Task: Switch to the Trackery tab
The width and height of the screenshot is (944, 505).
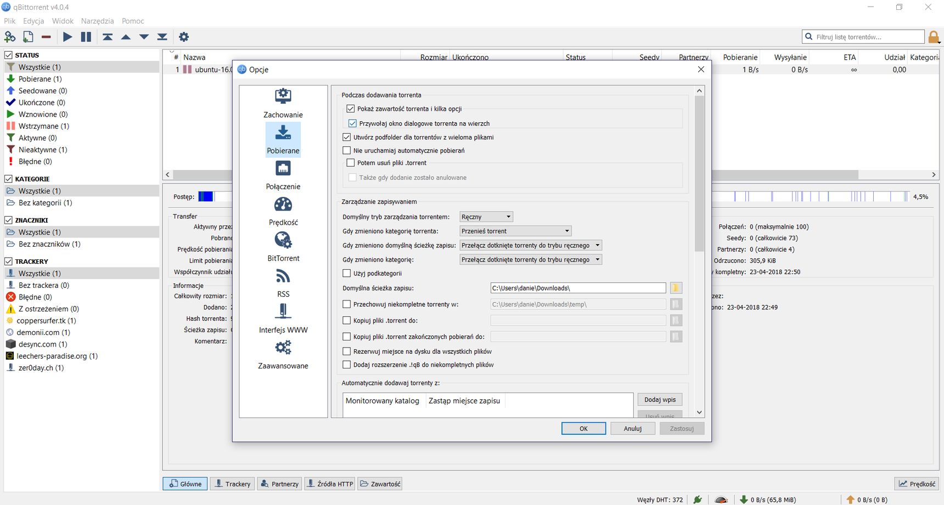Action: [233, 484]
